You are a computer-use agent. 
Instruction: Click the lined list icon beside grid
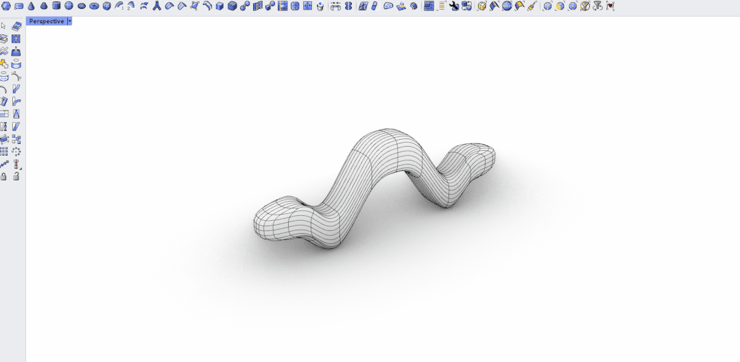point(441,6)
